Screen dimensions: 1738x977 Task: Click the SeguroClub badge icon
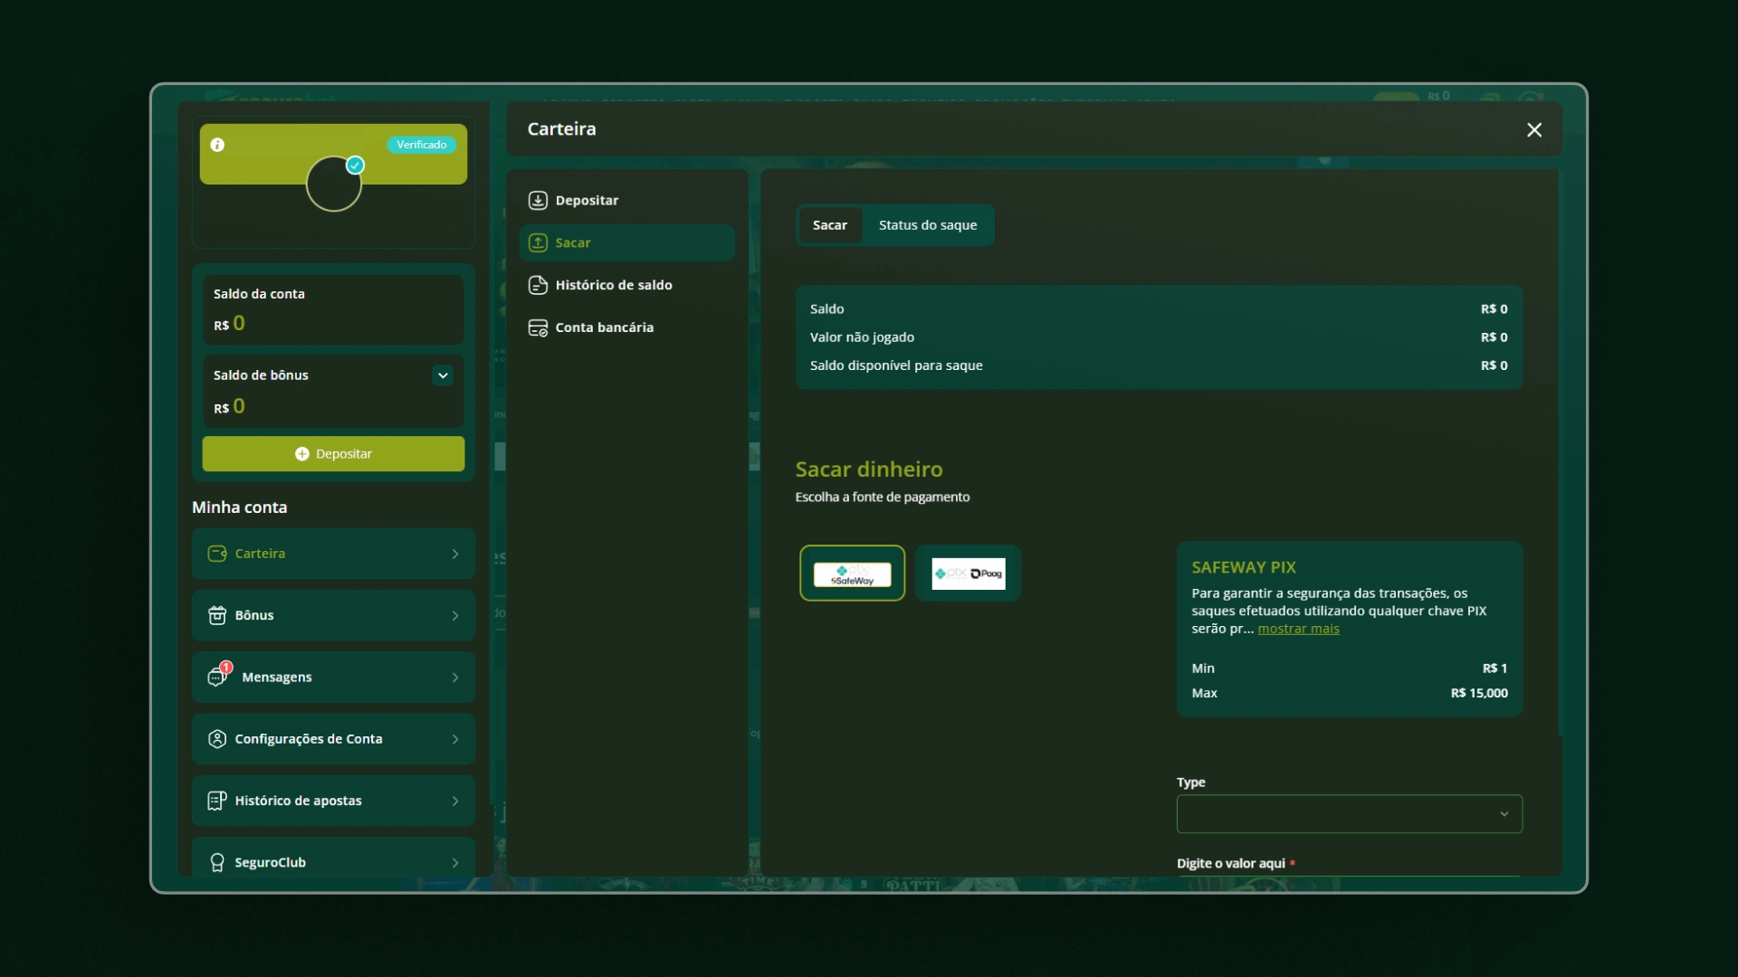pos(217,862)
